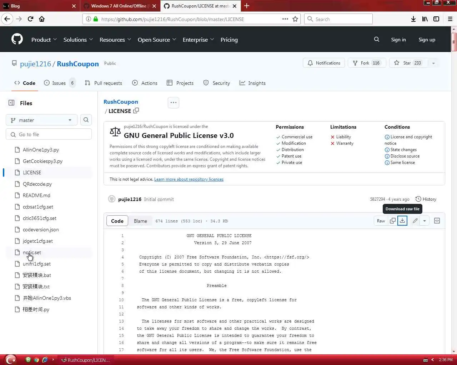Star the repository with Star button

(x=408, y=63)
